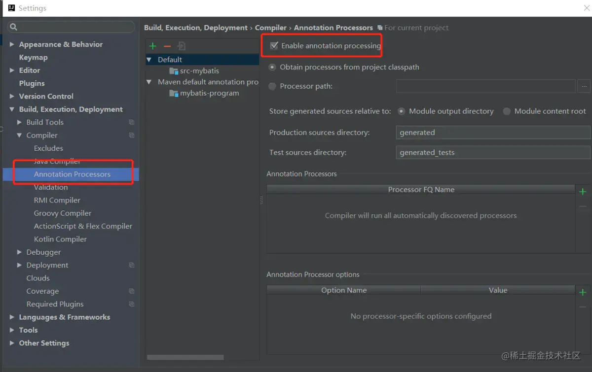592x372 pixels.
Task: Click Processor FQ Name column header
Action: [x=421, y=190]
